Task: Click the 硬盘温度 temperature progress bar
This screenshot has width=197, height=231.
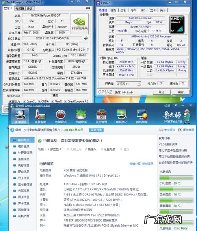Action: [176, 200]
